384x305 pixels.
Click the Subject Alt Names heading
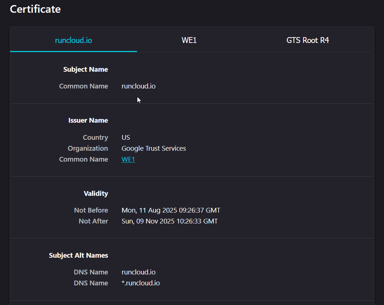78,256
